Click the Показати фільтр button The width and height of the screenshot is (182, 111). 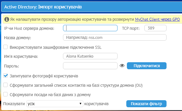(x=146, y=104)
